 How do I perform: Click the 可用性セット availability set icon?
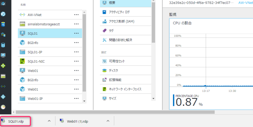coord(105,61)
